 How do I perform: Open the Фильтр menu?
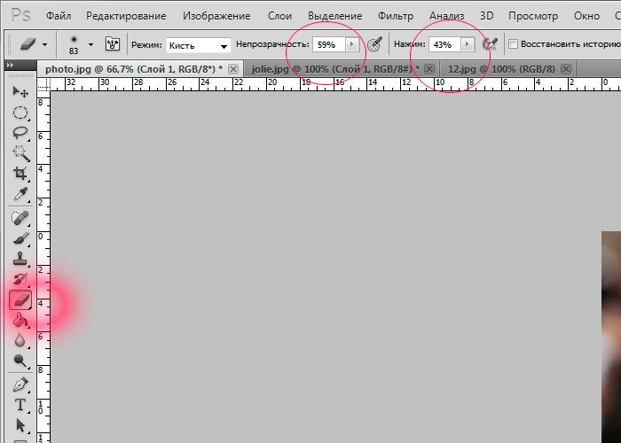pyautogui.click(x=395, y=16)
